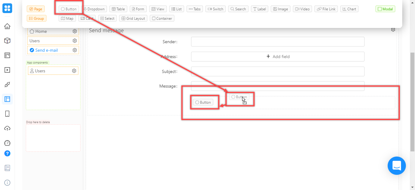Open the Send message form settings gear
The height and width of the screenshot is (190, 415).
pos(393,29)
